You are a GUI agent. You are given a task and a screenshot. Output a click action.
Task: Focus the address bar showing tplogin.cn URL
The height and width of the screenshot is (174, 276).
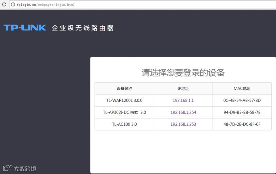click(143, 4)
